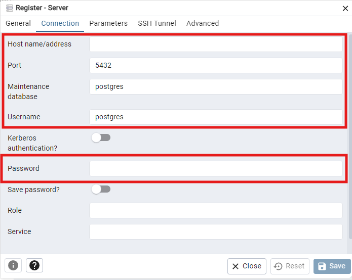Select the Connection tab

[x=60, y=23]
